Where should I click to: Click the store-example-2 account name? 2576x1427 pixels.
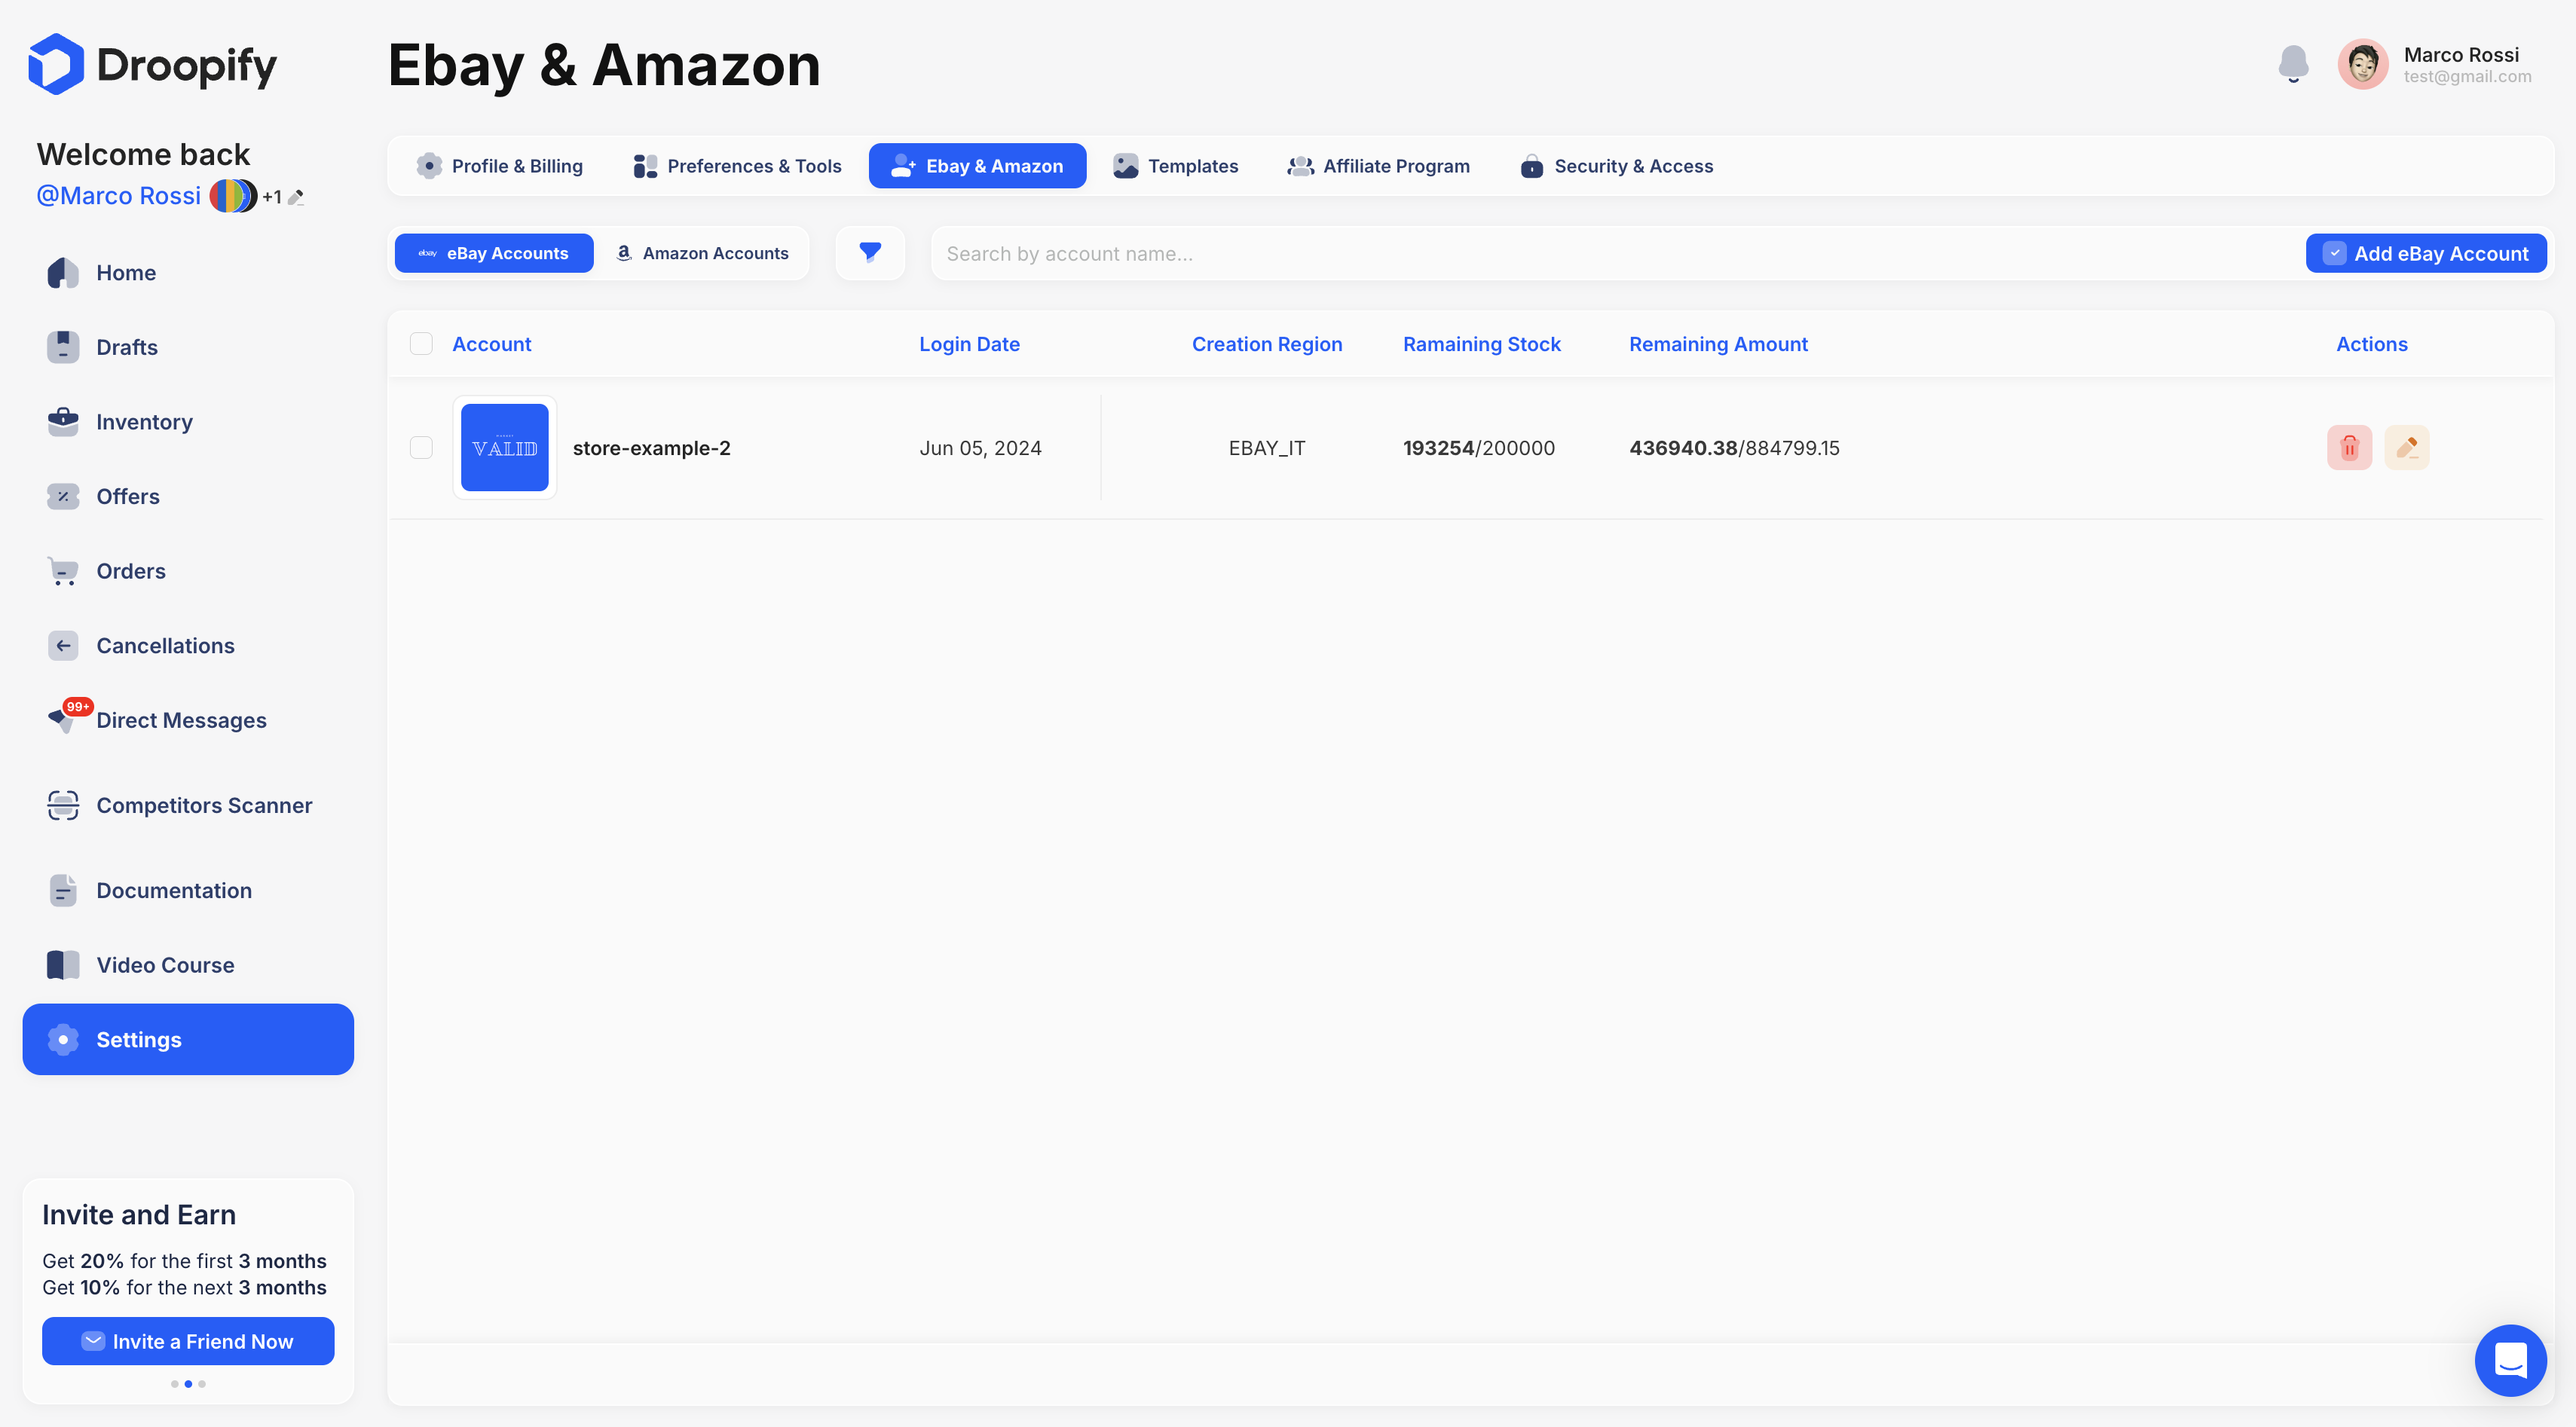pyautogui.click(x=651, y=448)
